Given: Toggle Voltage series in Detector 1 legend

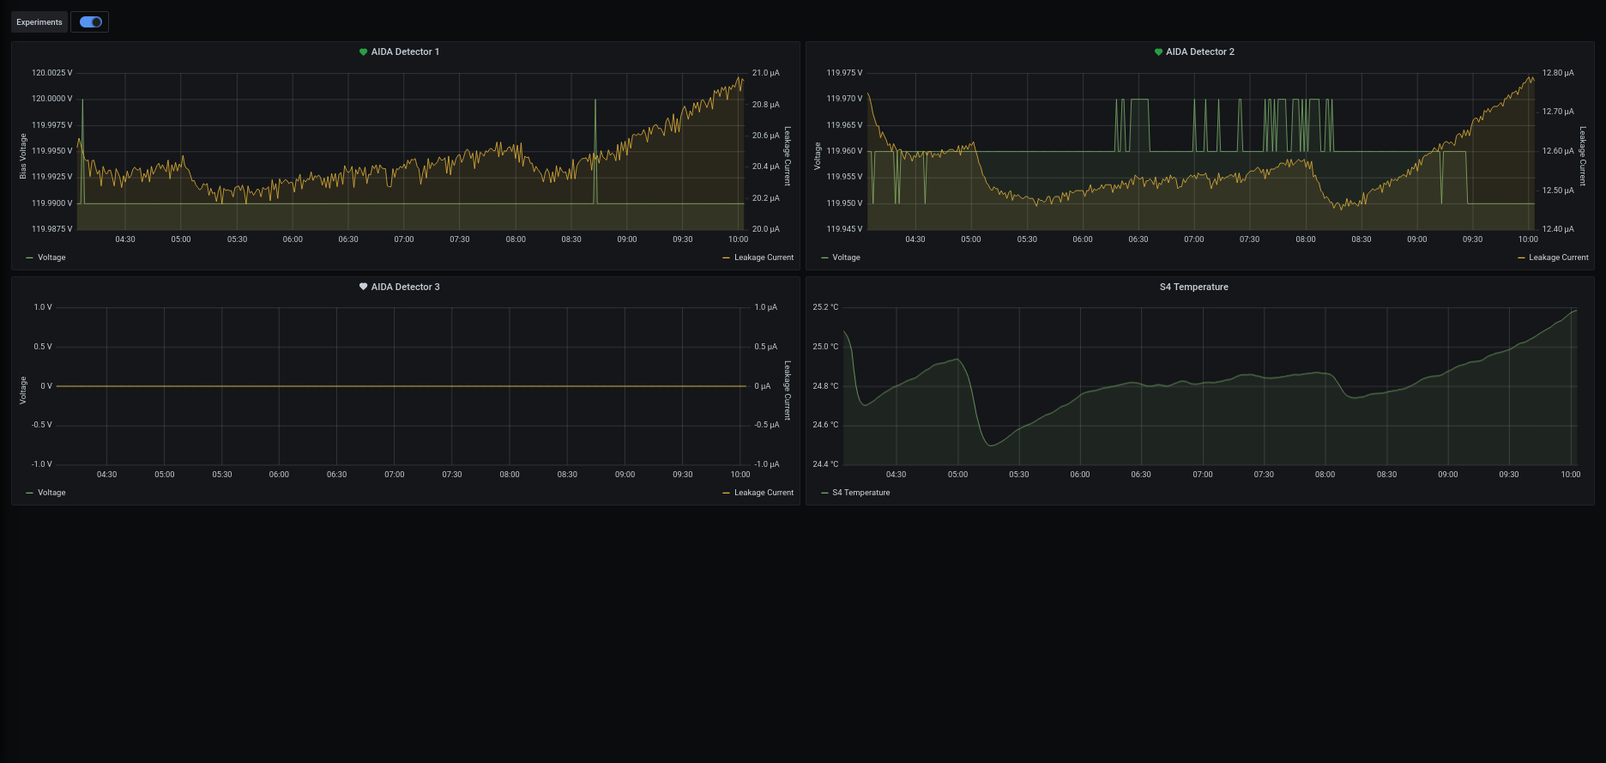Looking at the screenshot, I should click(51, 257).
